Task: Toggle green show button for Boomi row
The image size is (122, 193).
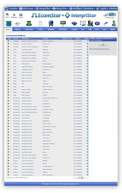Action: tap(8, 72)
